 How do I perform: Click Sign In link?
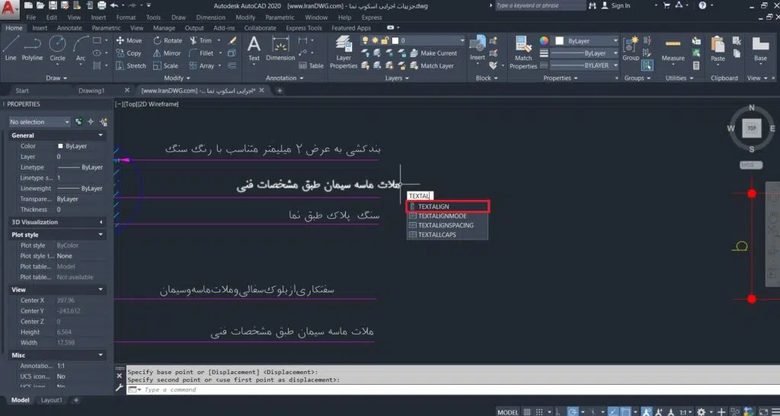tap(621, 5)
